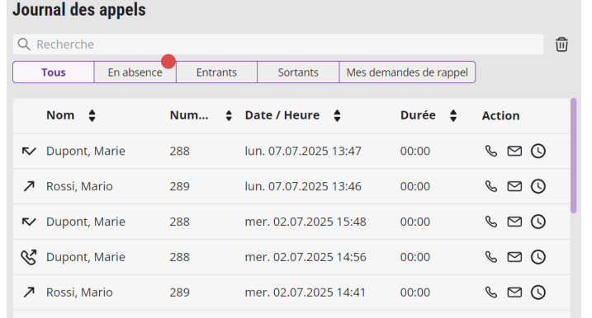This screenshot has height=318, width=592.
Task: Filter by Sortants calls
Action: point(298,72)
